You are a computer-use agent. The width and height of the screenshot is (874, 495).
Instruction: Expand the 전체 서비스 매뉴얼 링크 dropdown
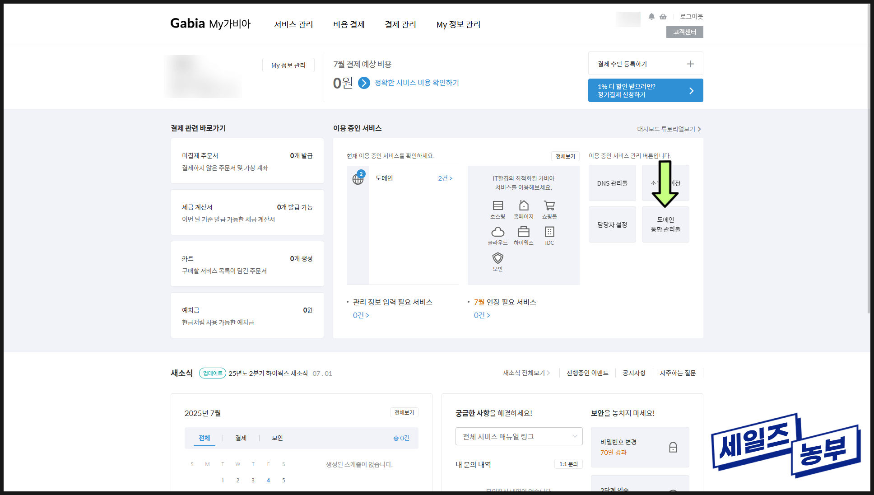point(519,436)
